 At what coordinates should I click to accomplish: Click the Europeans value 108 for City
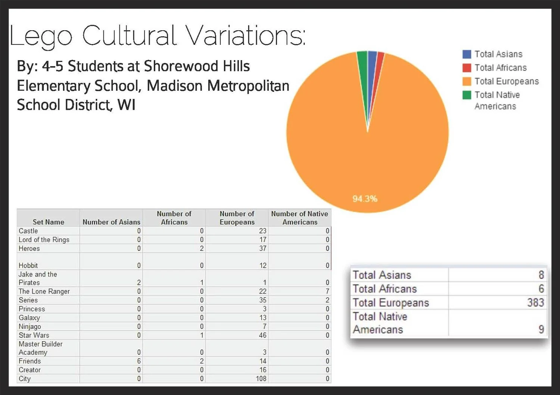[x=261, y=379]
